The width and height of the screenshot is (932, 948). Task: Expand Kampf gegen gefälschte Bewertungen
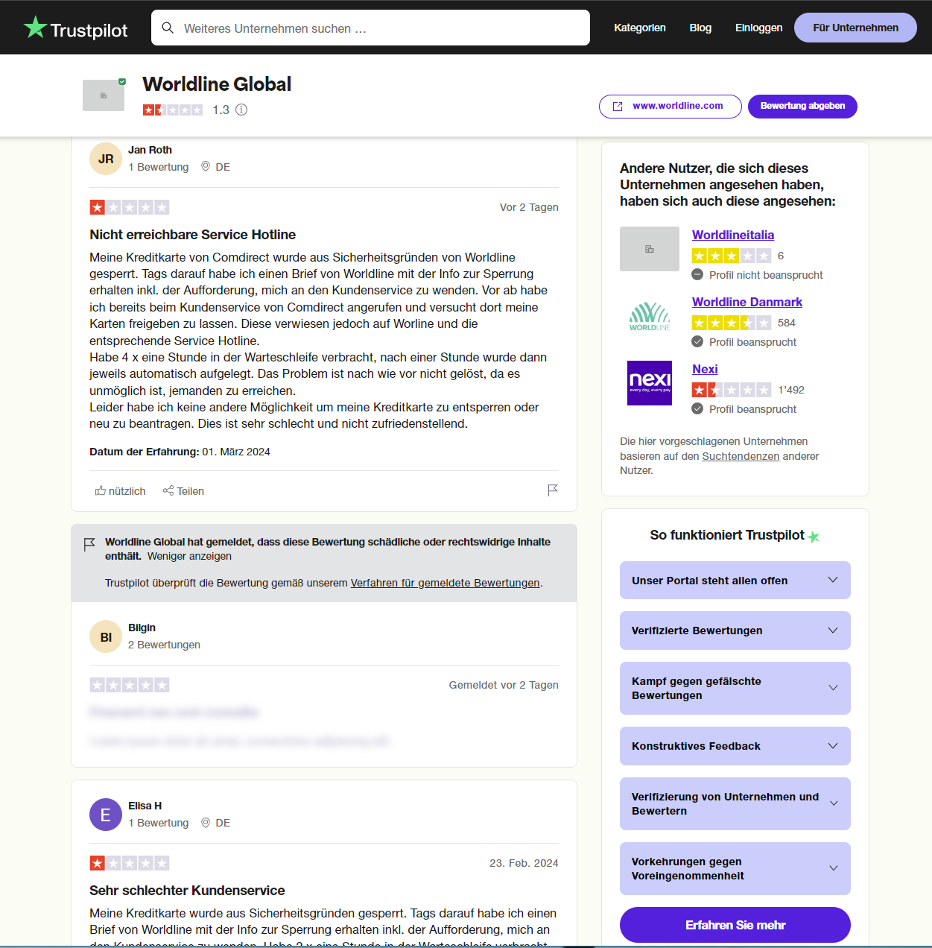[735, 688]
